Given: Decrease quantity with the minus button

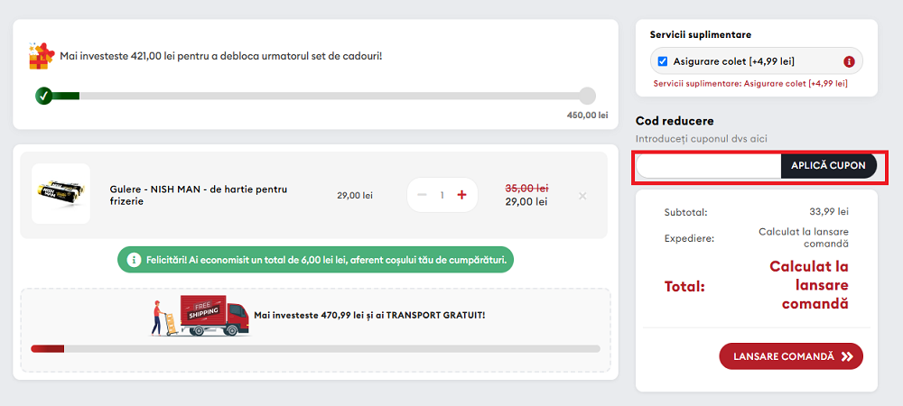Looking at the screenshot, I should point(422,195).
